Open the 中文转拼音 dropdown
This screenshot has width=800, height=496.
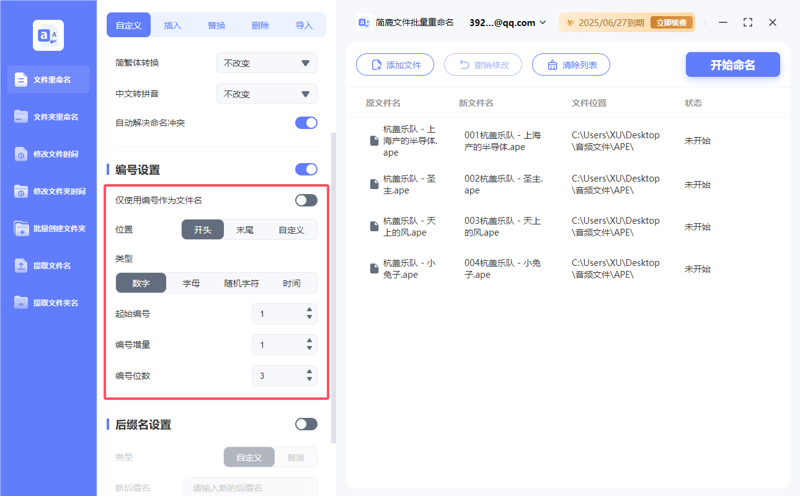tap(266, 94)
